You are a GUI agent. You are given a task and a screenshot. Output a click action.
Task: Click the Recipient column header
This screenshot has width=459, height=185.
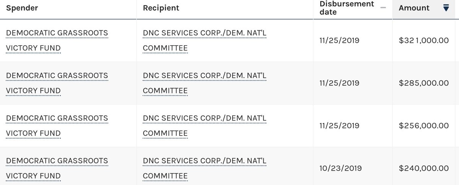[x=161, y=8]
